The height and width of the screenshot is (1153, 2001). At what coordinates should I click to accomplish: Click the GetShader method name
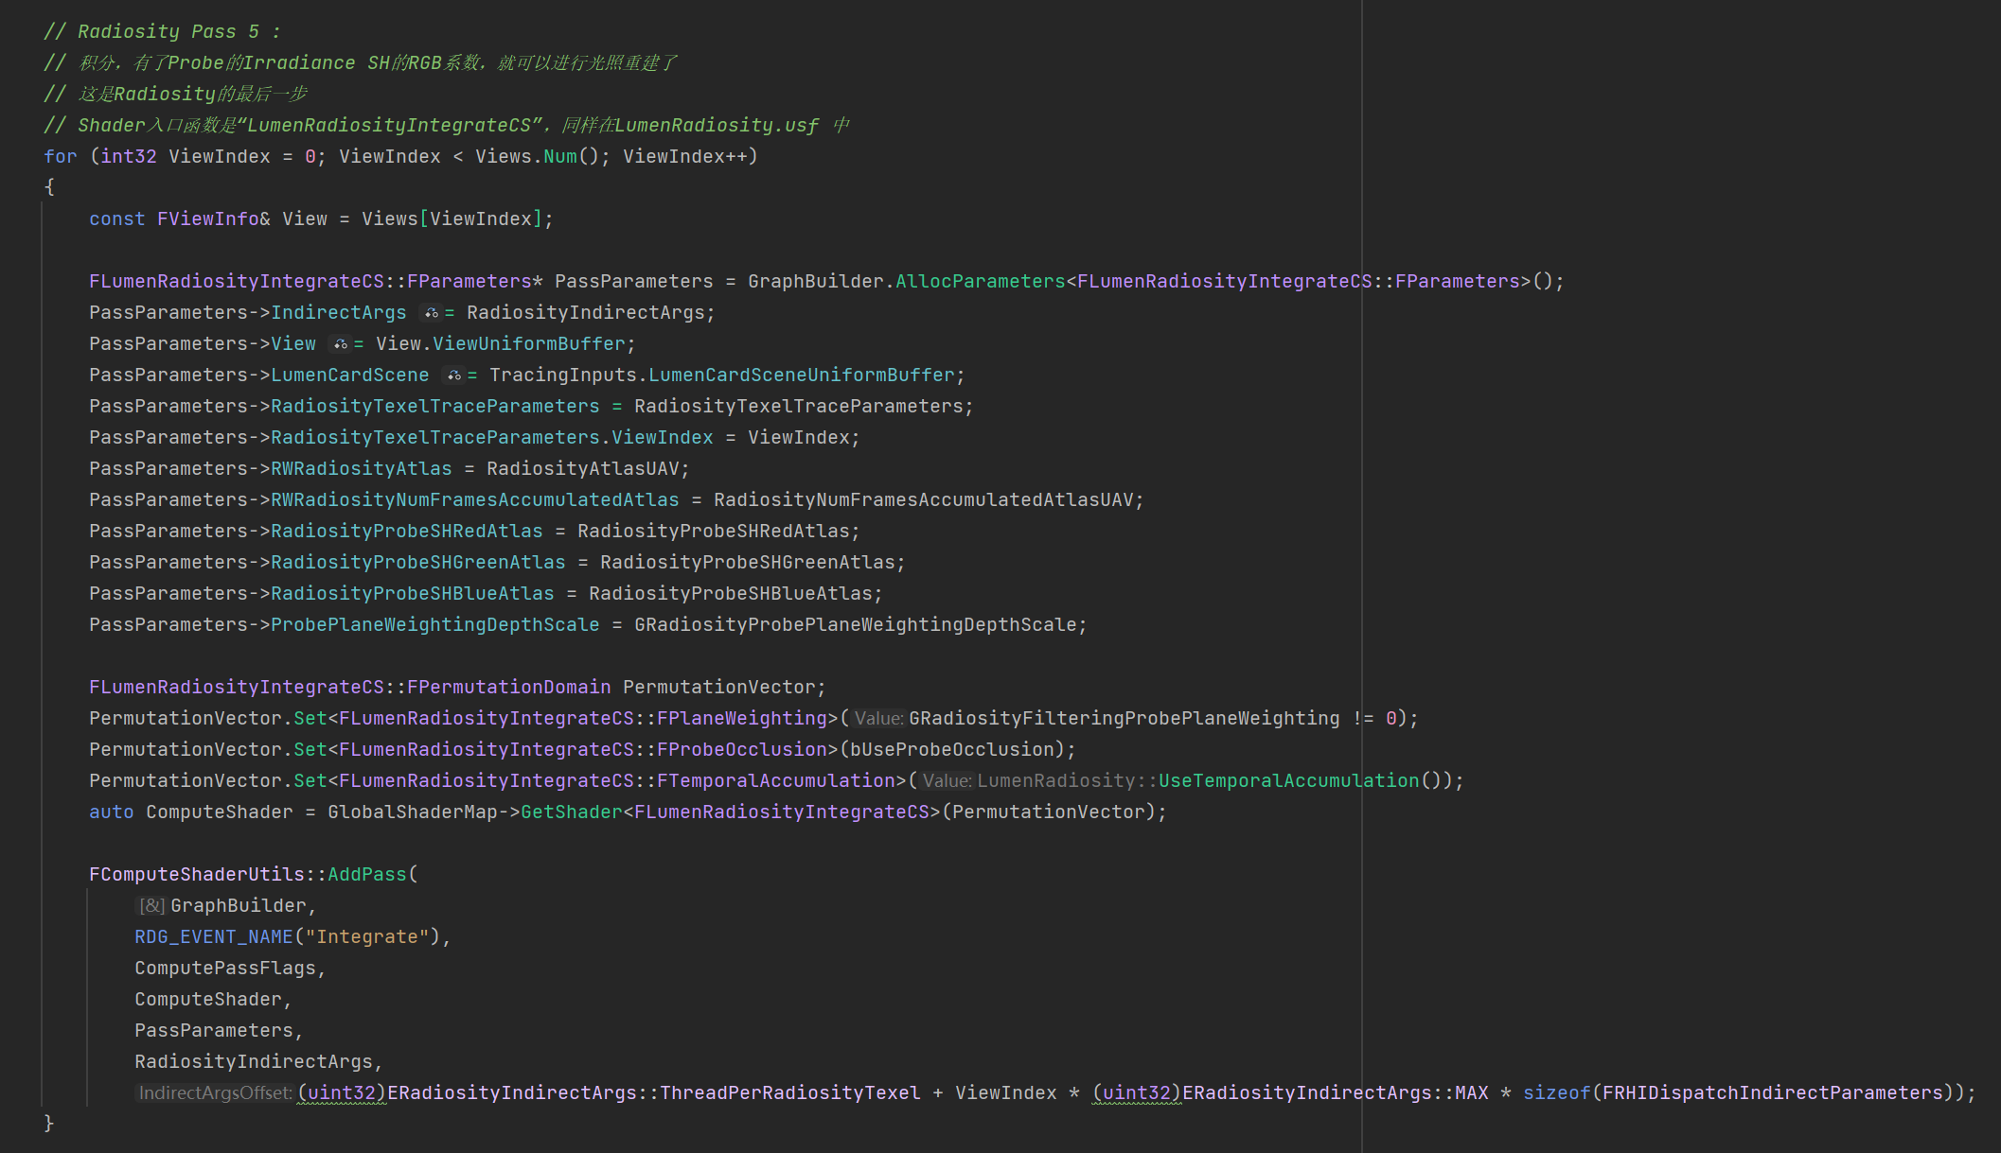pyautogui.click(x=571, y=812)
